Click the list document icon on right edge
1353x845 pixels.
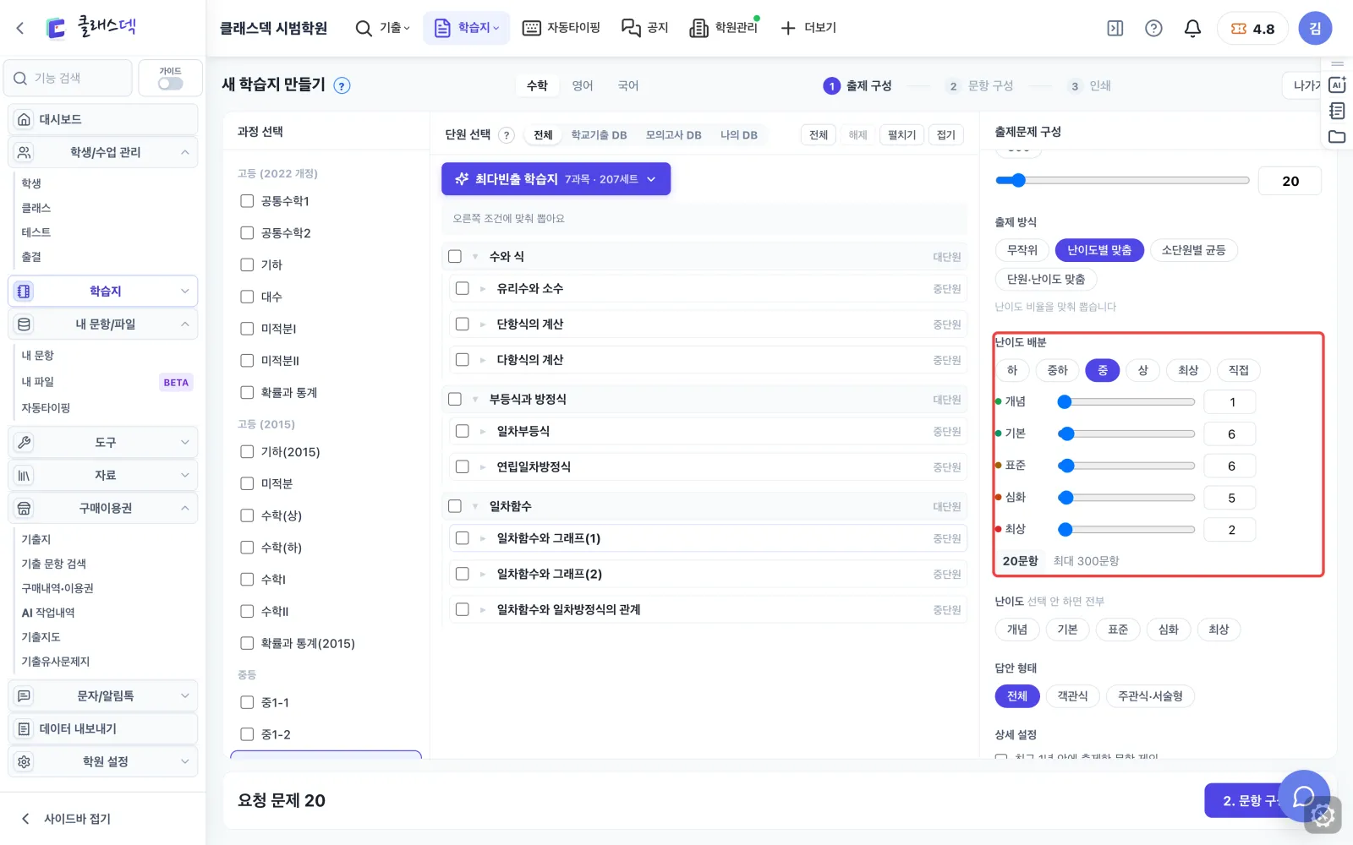[1337, 111]
